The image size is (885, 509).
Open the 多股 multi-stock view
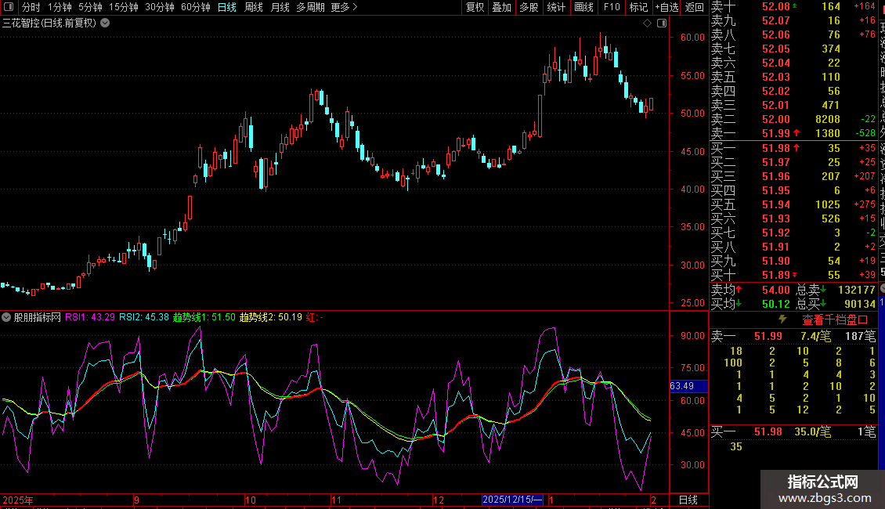(x=529, y=7)
